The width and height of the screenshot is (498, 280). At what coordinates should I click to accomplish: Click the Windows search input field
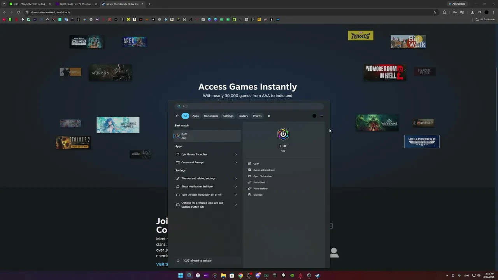click(x=249, y=106)
